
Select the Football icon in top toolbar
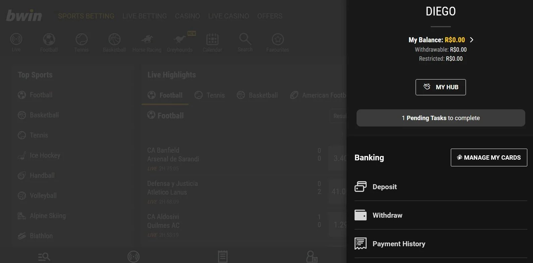[x=49, y=39]
